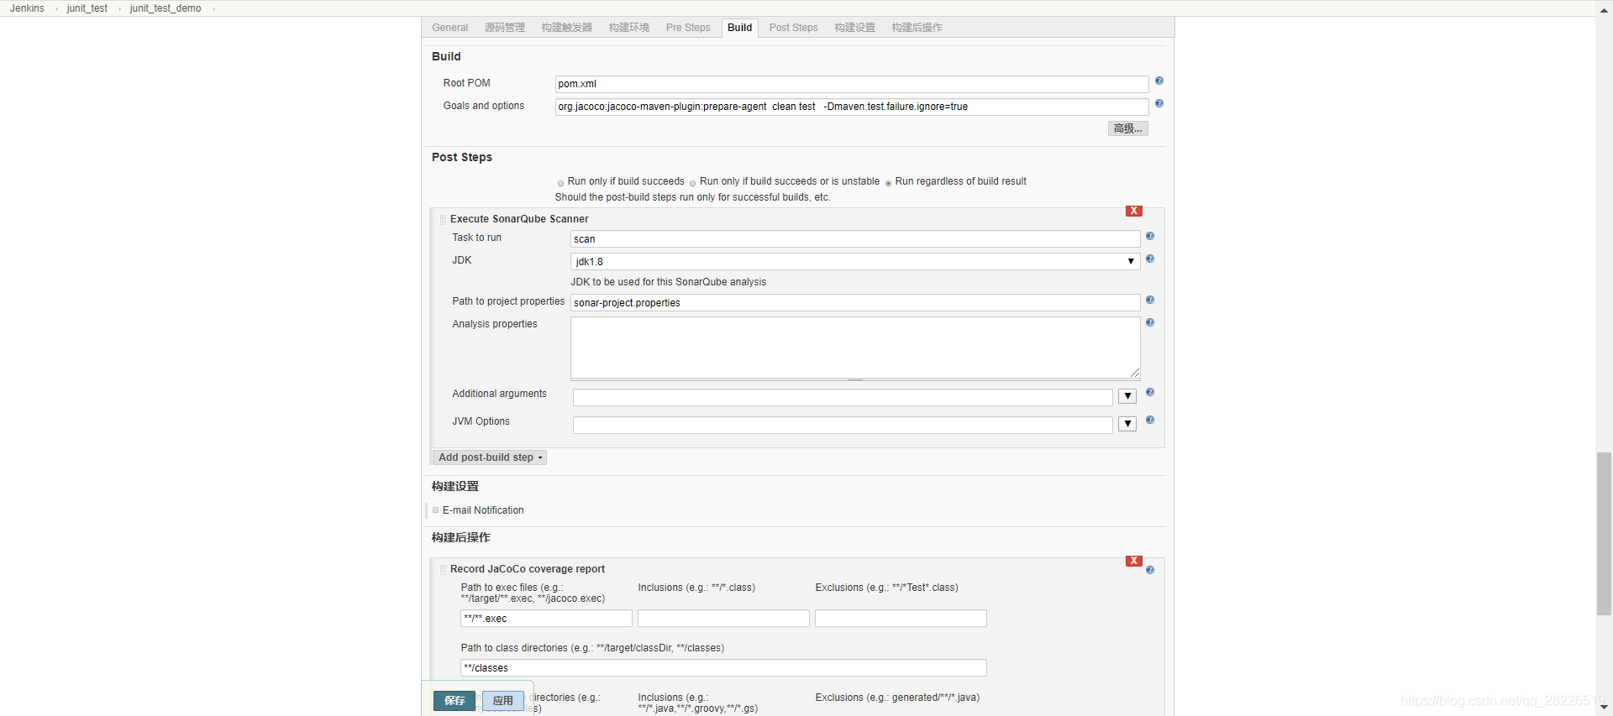Viewport: 1613px width, 716px height.
Task: Go to Jenkins breadcrumb home
Action: (x=27, y=8)
